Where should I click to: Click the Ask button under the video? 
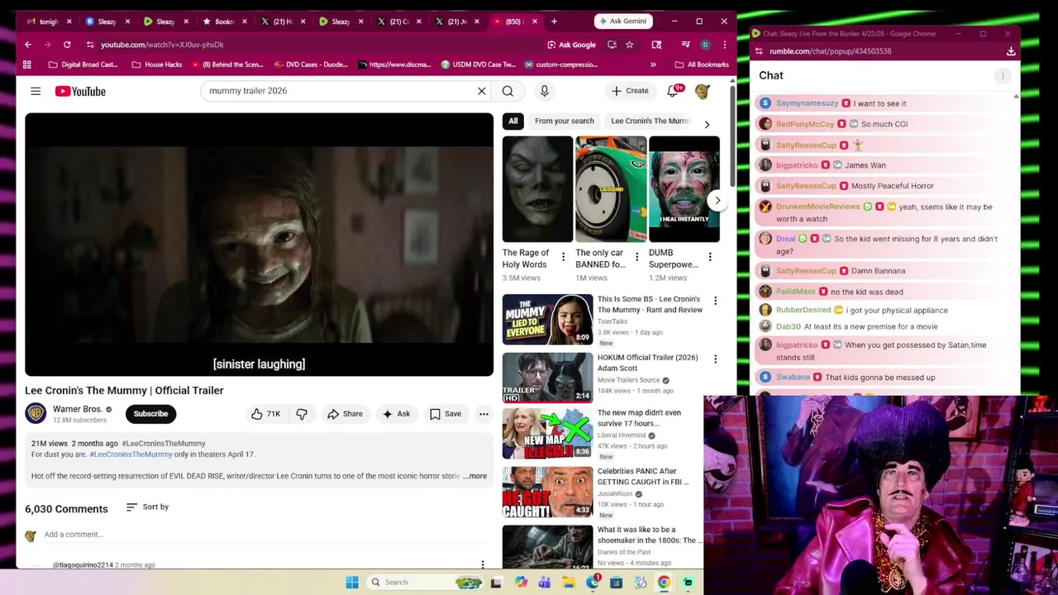tap(396, 414)
